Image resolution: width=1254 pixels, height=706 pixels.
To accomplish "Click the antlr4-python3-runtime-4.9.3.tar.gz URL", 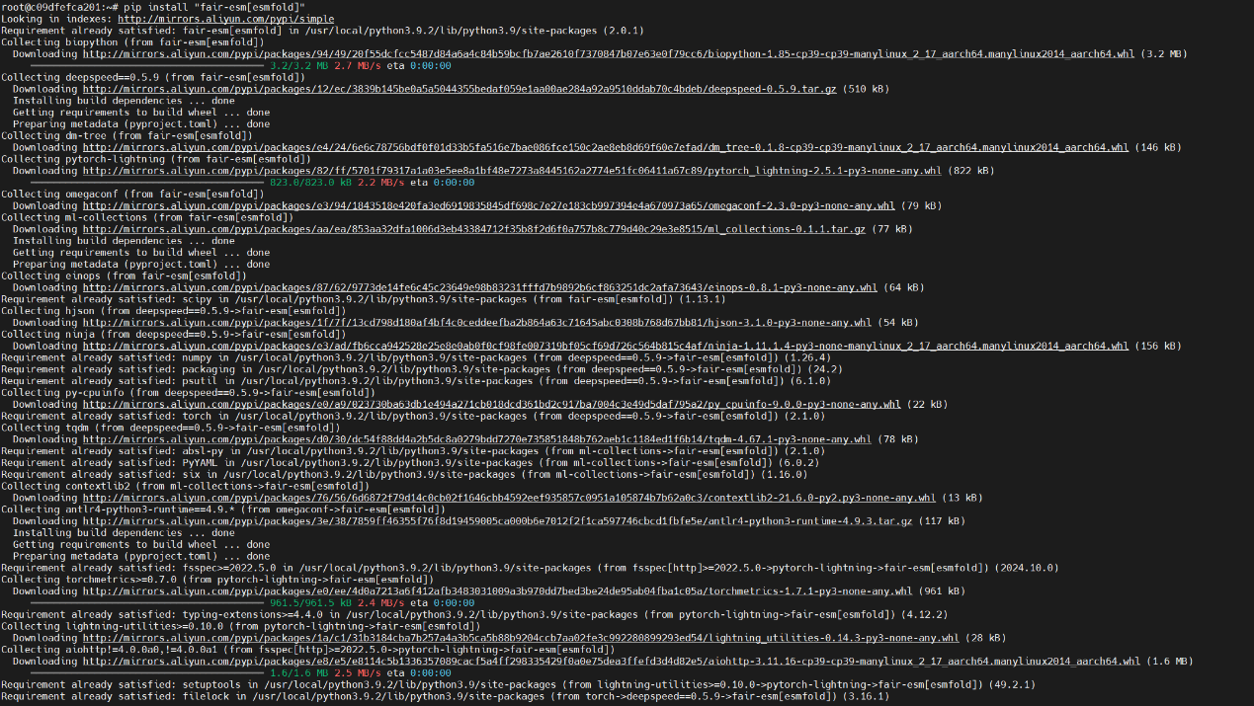I will [498, 520].
